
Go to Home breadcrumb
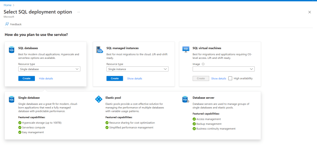8,5
